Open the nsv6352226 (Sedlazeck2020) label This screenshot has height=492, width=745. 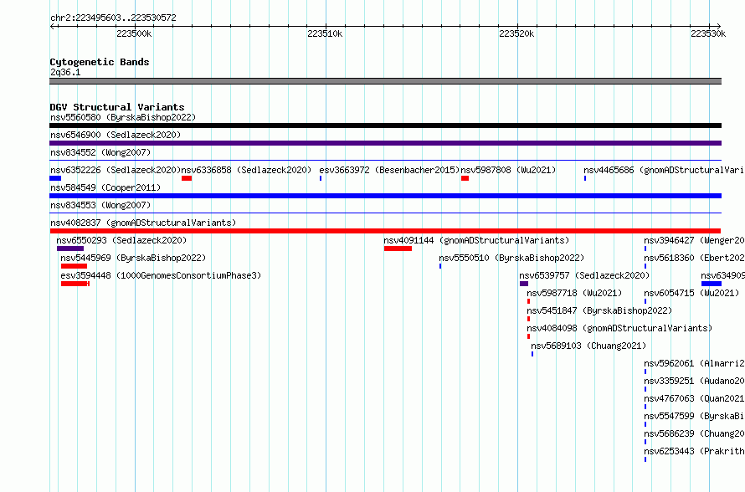(x=115, y=170)
